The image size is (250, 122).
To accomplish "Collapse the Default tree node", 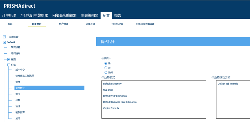I will (4, 42).
